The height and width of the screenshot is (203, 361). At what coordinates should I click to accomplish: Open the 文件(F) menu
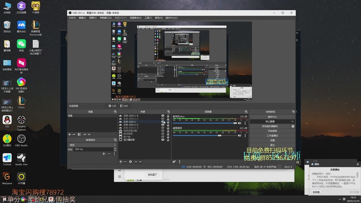72,18
